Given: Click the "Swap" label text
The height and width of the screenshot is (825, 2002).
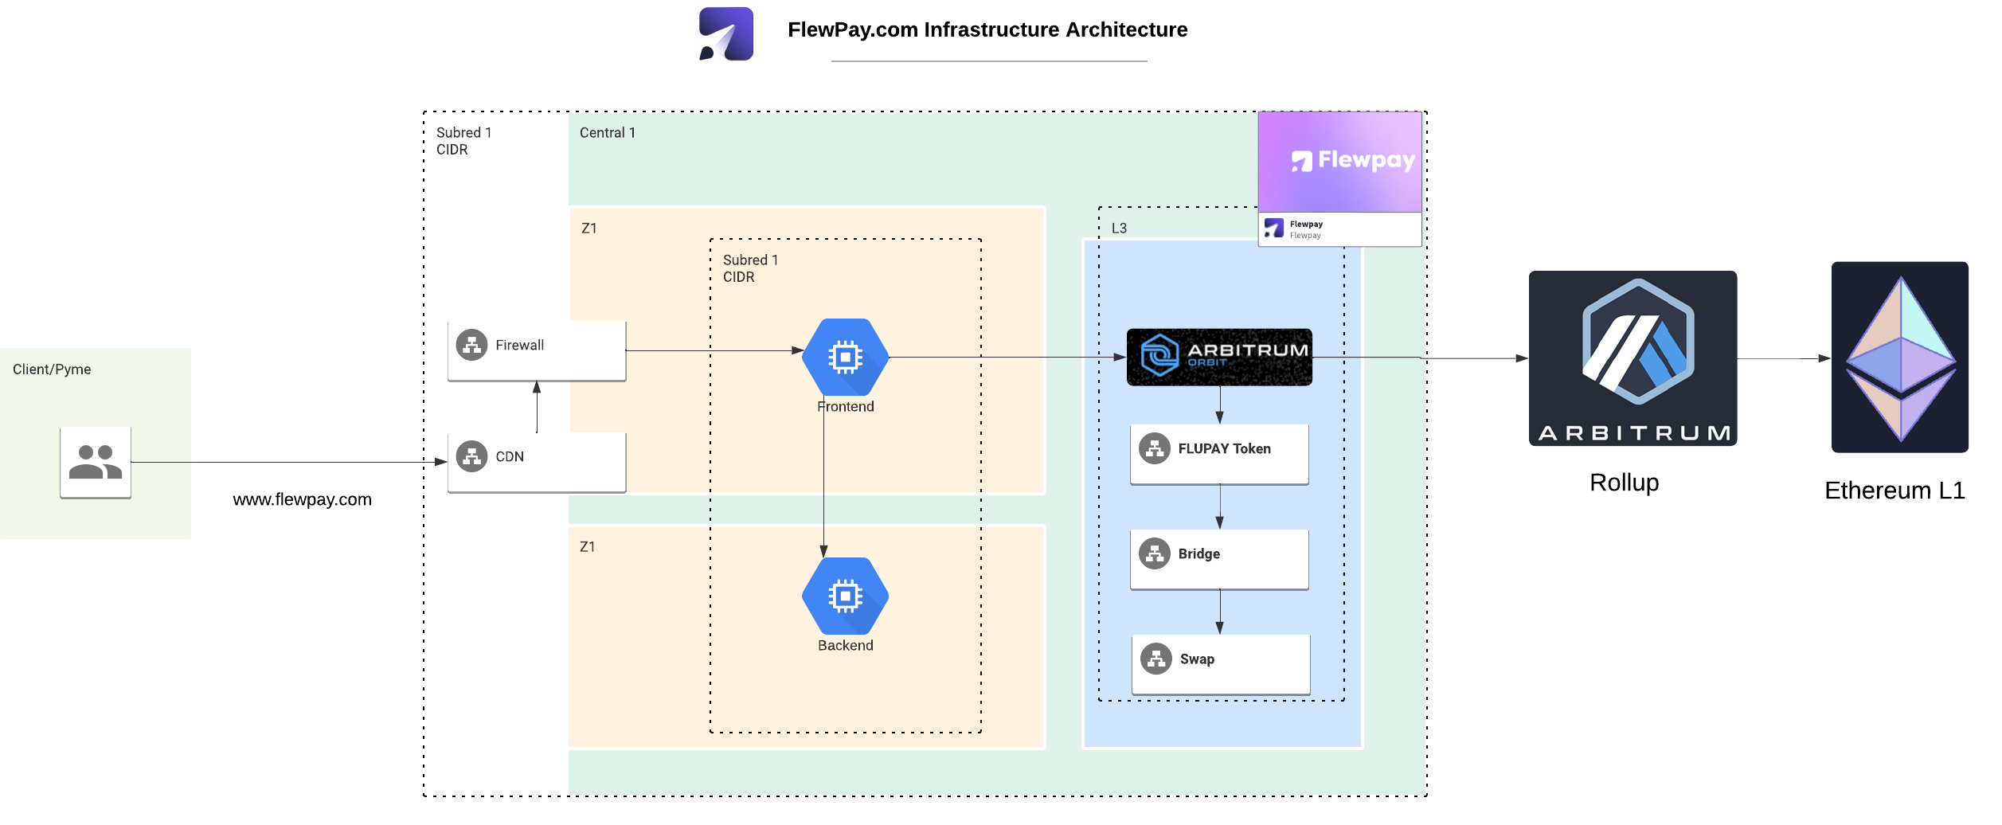Looking at the screenshot, I should (1198, 659).
